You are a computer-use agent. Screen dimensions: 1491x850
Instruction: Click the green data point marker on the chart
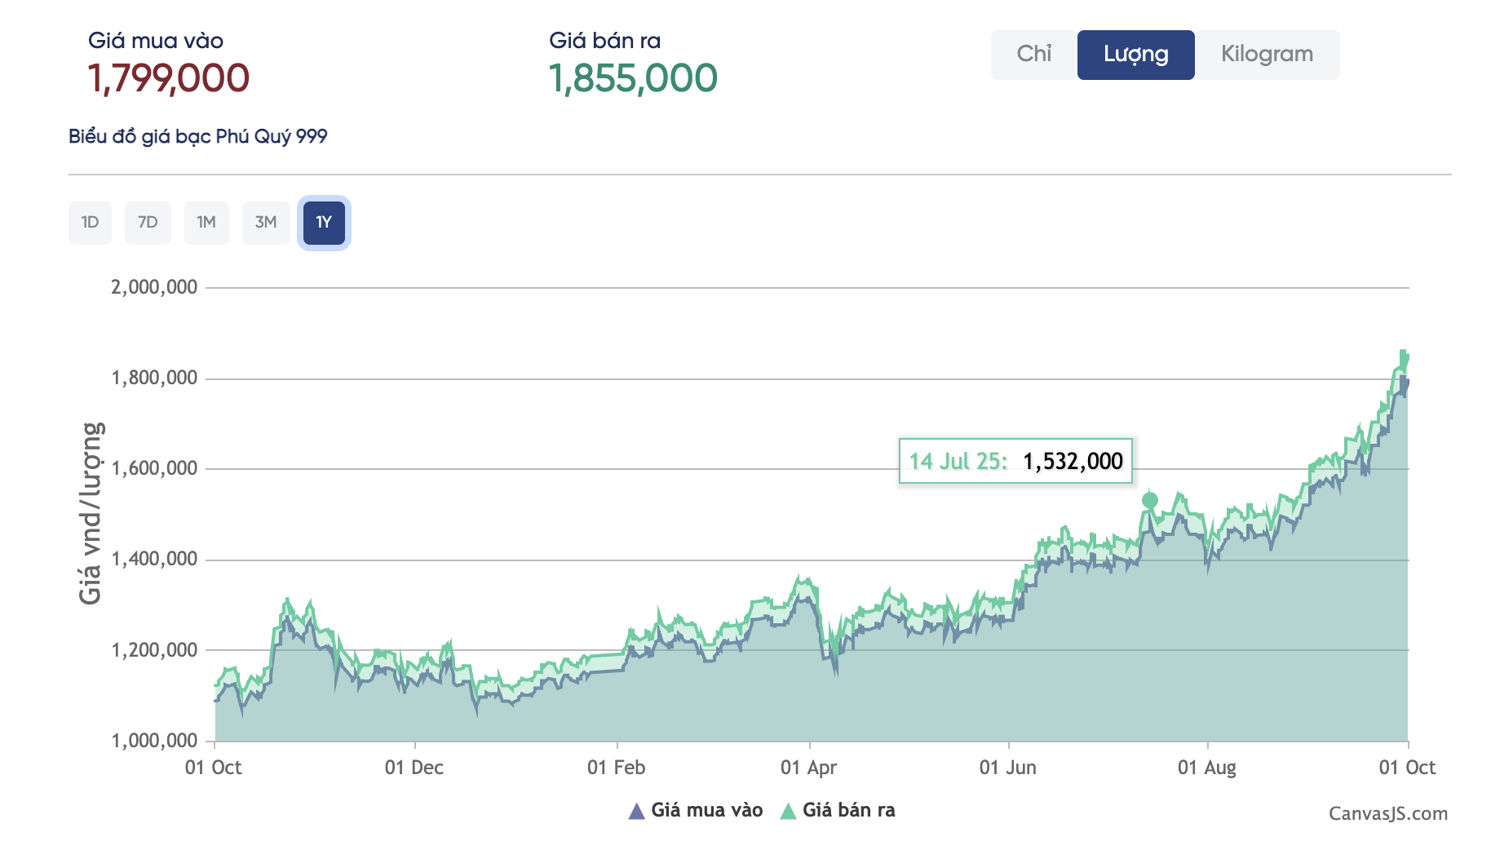[x=1149, y=500]
